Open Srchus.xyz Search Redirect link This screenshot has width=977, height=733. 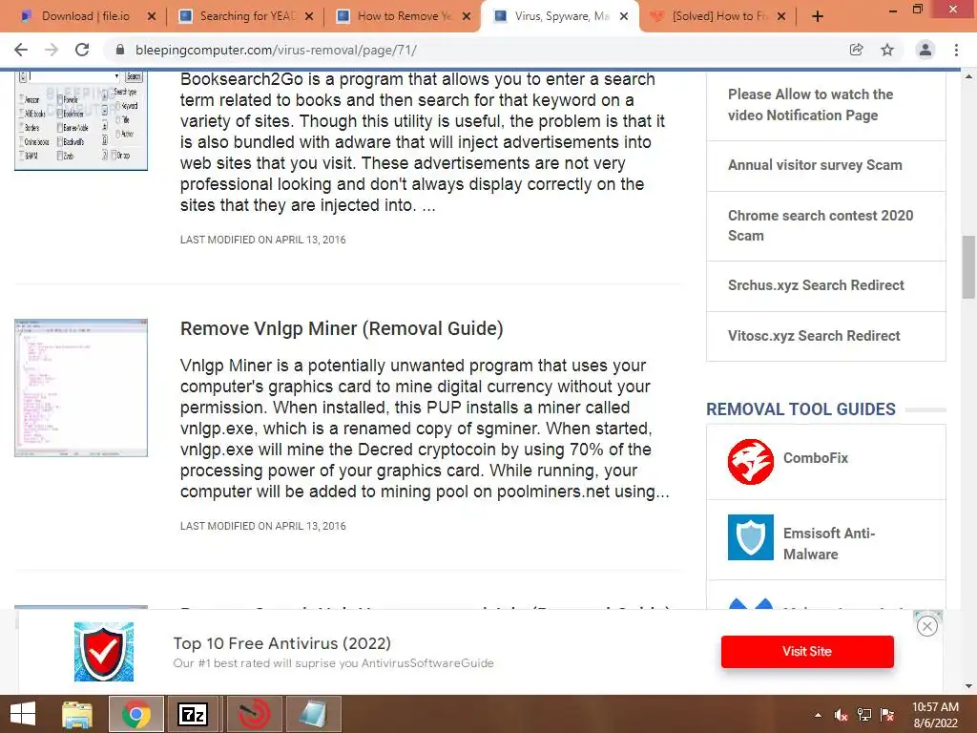(x=816, y=285)
